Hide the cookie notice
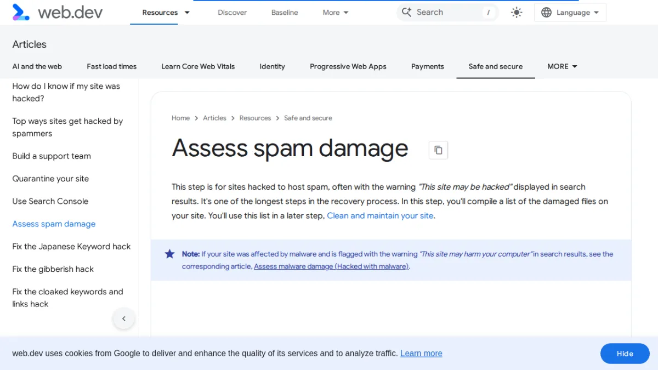Viewport: 658px width, 370px height. (625, 354)
